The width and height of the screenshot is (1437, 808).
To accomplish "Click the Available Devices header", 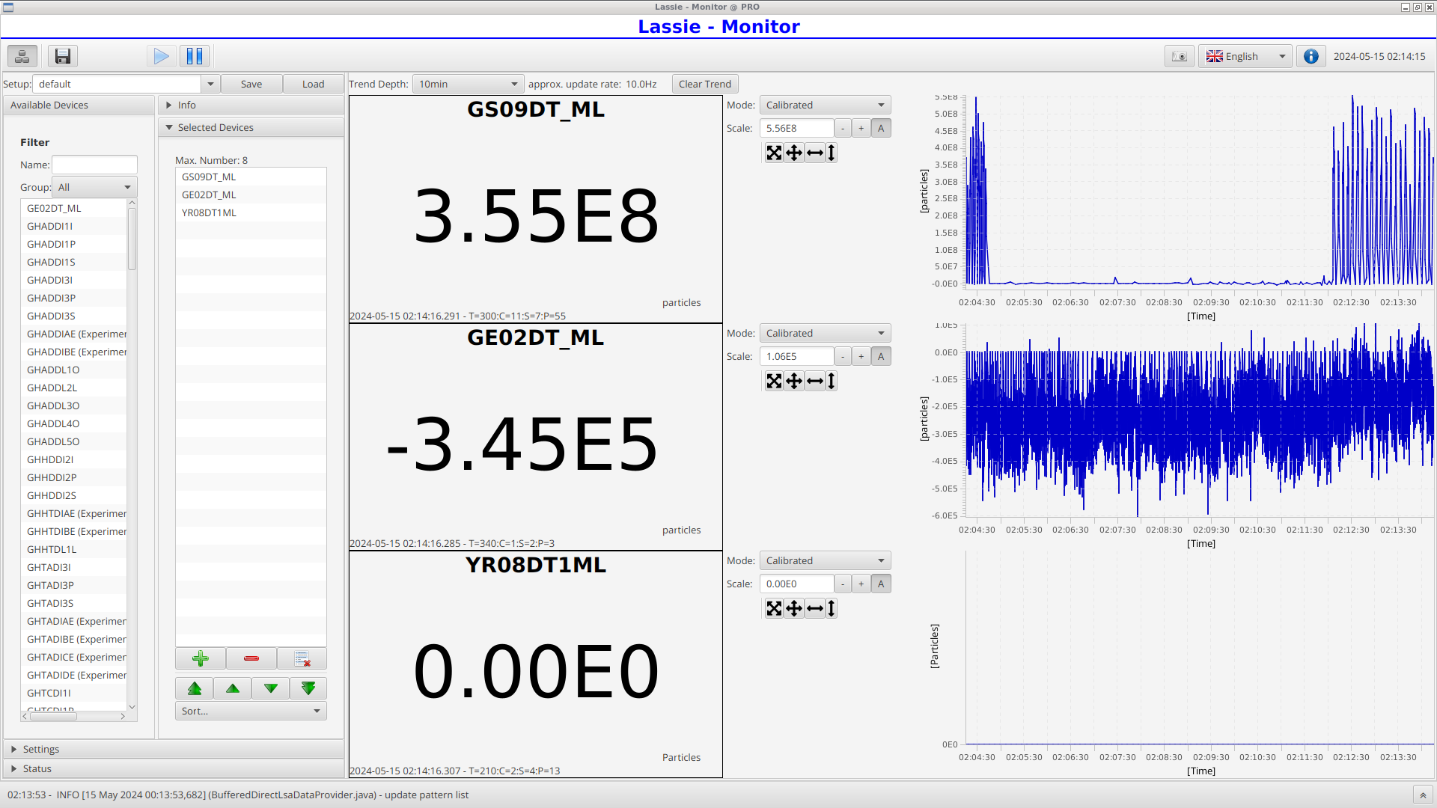I will click(79, 105).
